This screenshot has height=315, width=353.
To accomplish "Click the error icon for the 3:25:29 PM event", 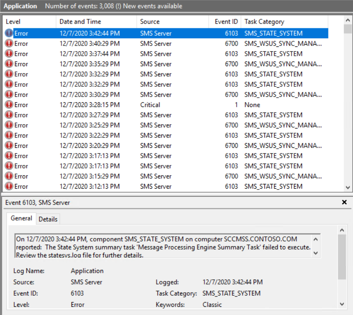I will point(9,125).
